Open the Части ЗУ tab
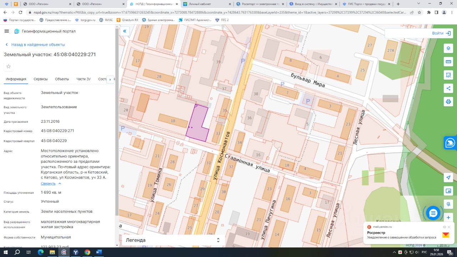The width and height of the screenshot is (457, 257). pos(84,79)
